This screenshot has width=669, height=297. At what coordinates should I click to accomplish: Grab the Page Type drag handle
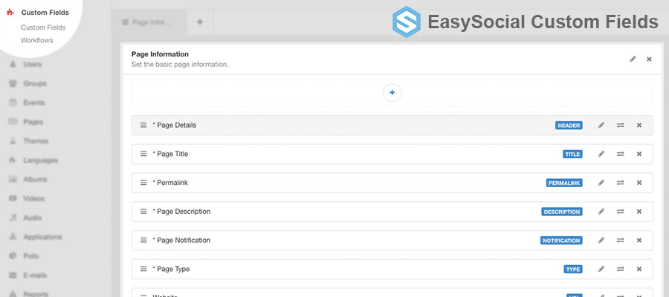(143, 269)
